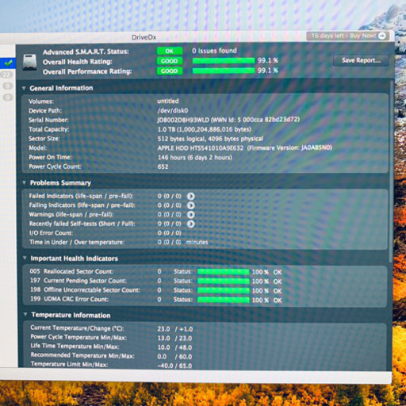406x406 pixels.
Task: Click the 'Advanced S.M.A.R.T. Status:' label
Action: tap(86, 52)
